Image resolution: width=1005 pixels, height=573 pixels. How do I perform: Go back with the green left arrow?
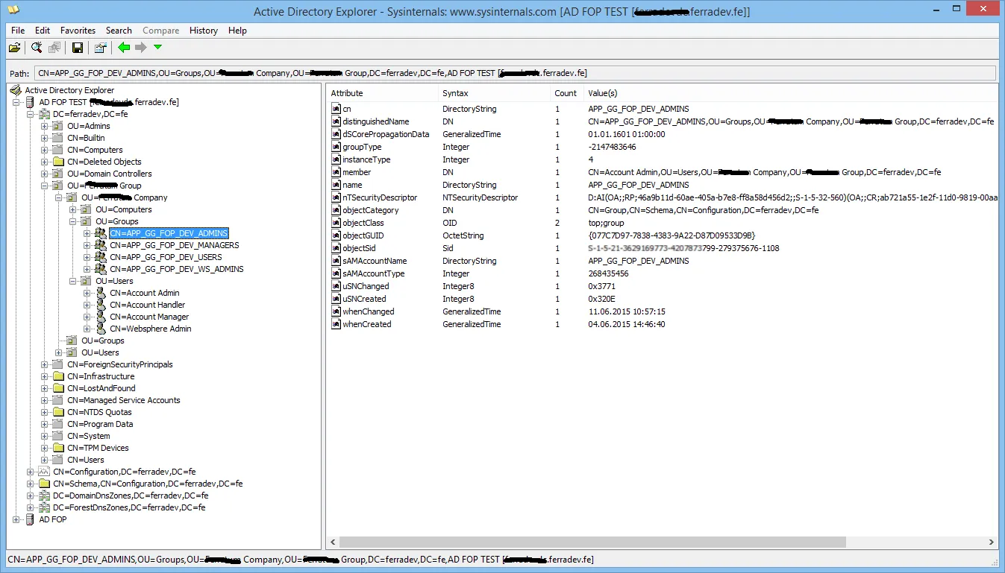pos(124,48)
